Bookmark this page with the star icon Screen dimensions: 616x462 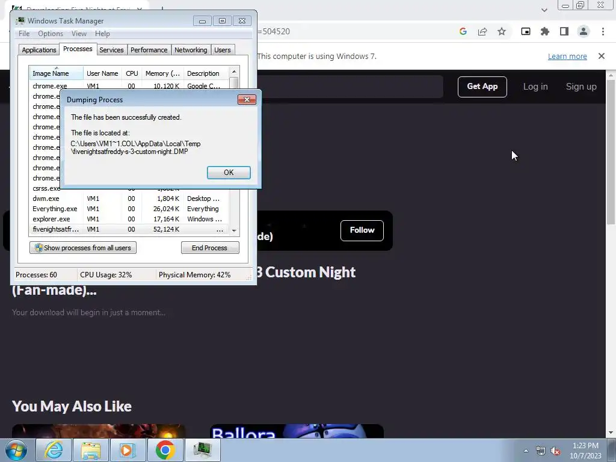coord(502,31)
